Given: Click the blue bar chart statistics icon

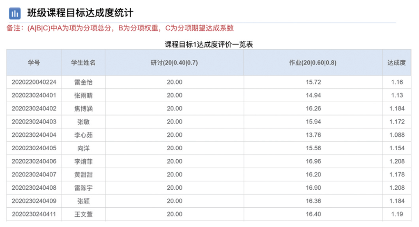Looking at the screenshot, I should [15, 14].
